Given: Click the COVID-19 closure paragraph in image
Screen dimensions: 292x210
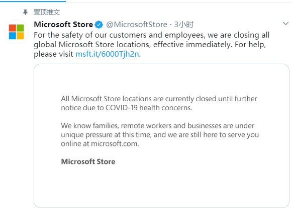Looking at the screenshot, I should click(x=159, y=103).
